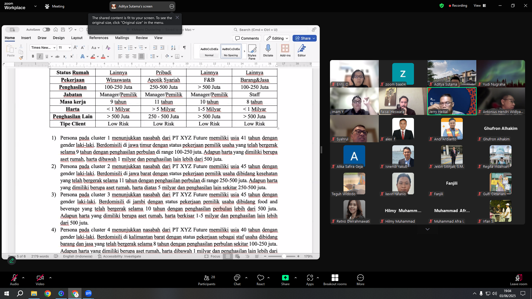Click the Bullets list icon
Screen dimensions: 532x299
click(120, 48)
